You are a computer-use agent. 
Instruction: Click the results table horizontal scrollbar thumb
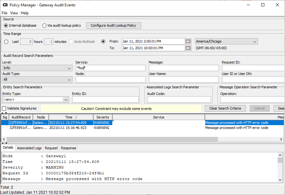click(x=112, y=139)
